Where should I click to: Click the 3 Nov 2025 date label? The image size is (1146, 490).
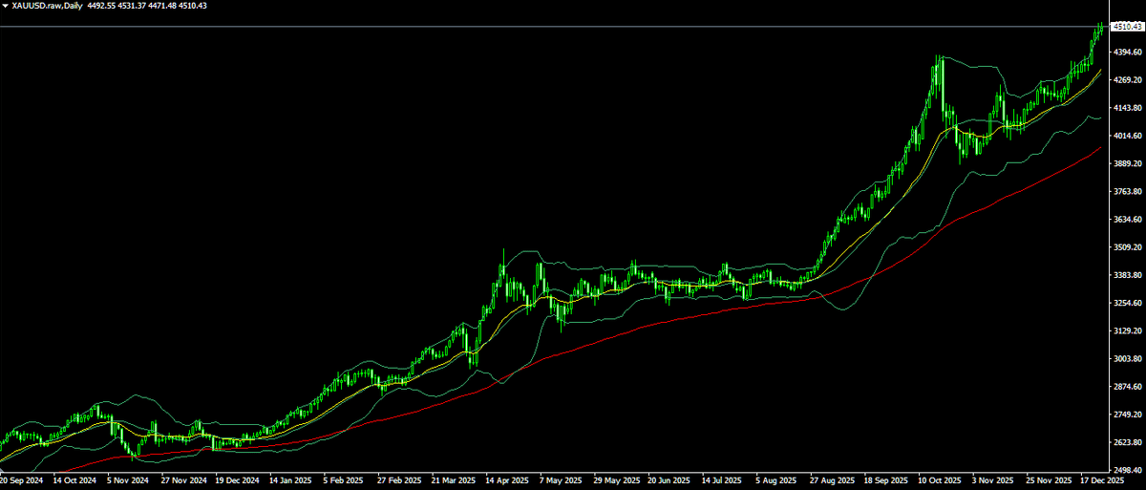994,482
